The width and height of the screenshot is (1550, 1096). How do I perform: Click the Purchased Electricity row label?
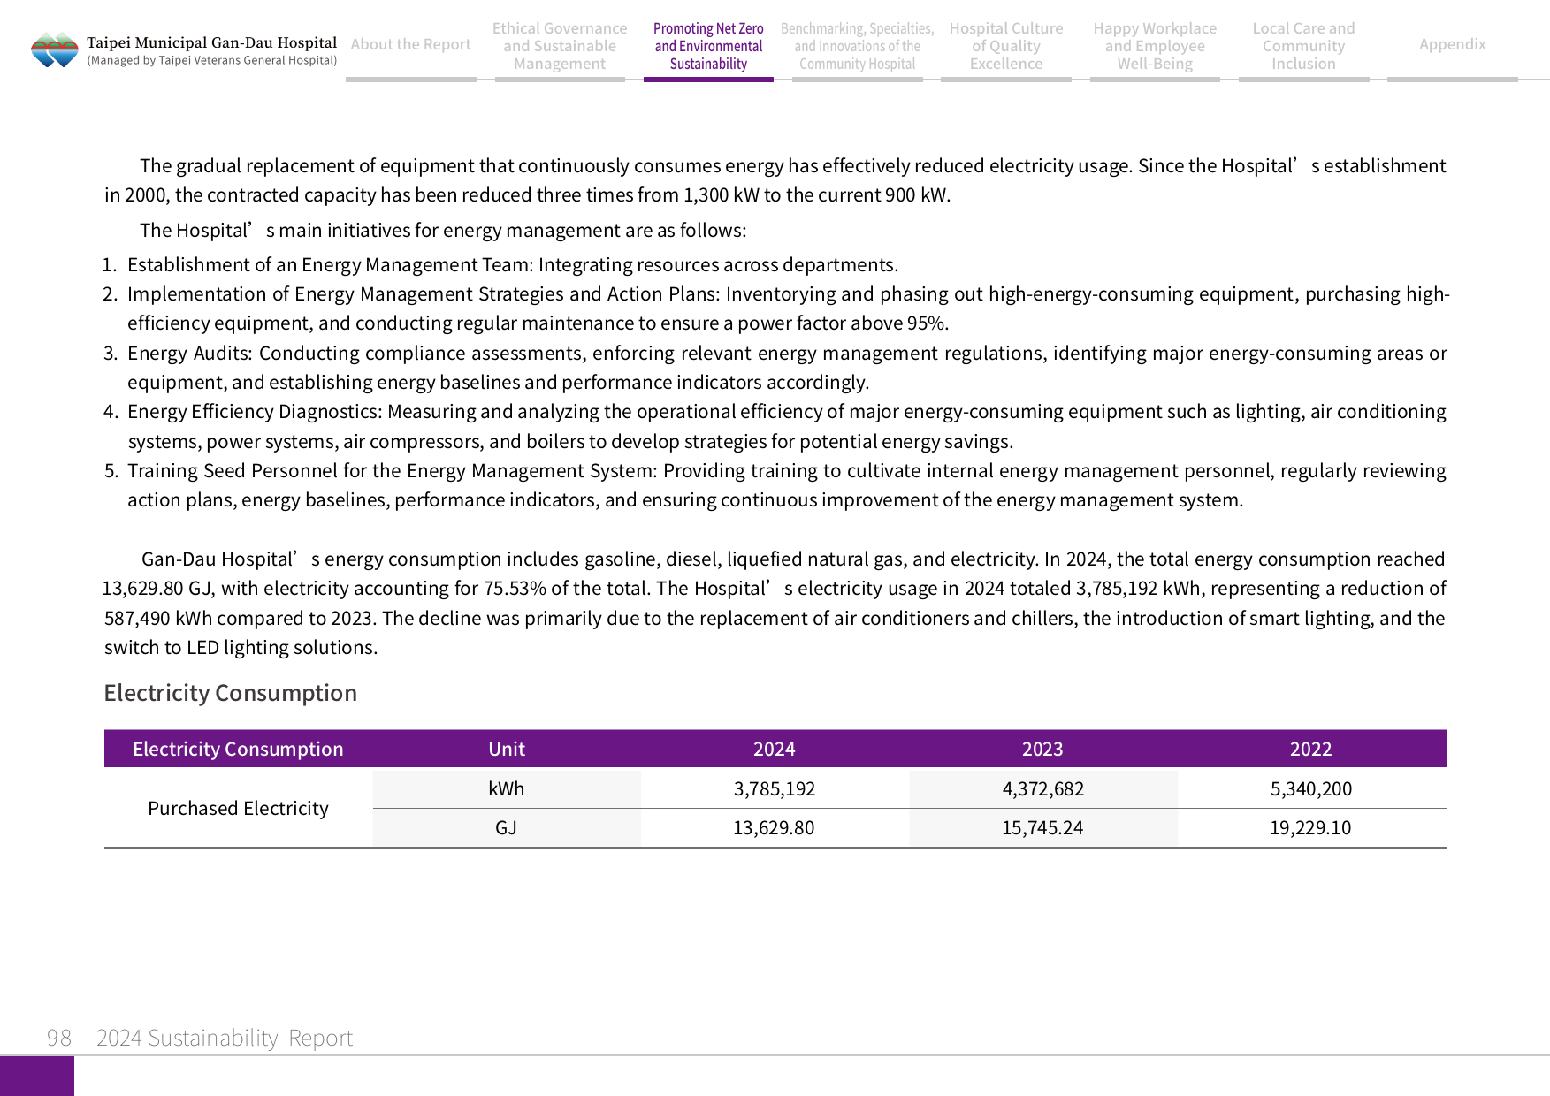point(238,808)
